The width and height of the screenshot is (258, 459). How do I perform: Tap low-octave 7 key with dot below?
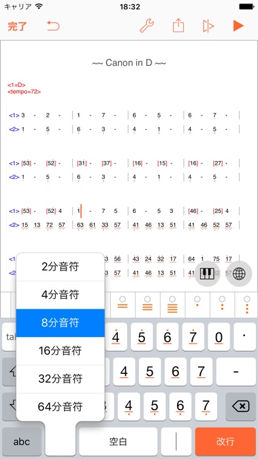[x=206, y=406]
